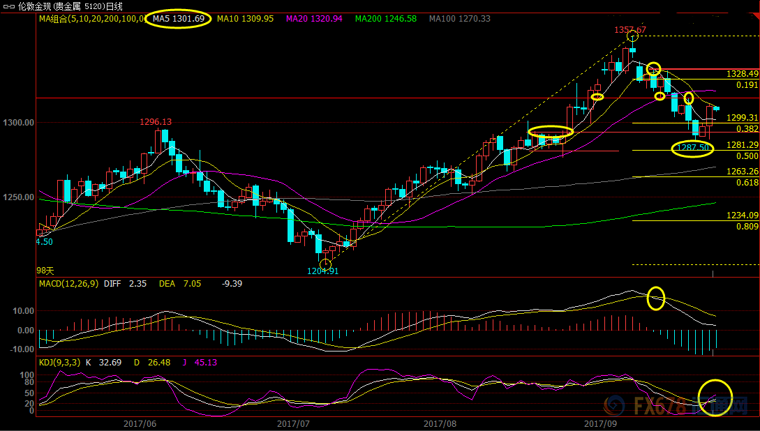Click the yellow circle on KDJ crossover
Screen dimensions: 760x431
click(x=715, y=398)
